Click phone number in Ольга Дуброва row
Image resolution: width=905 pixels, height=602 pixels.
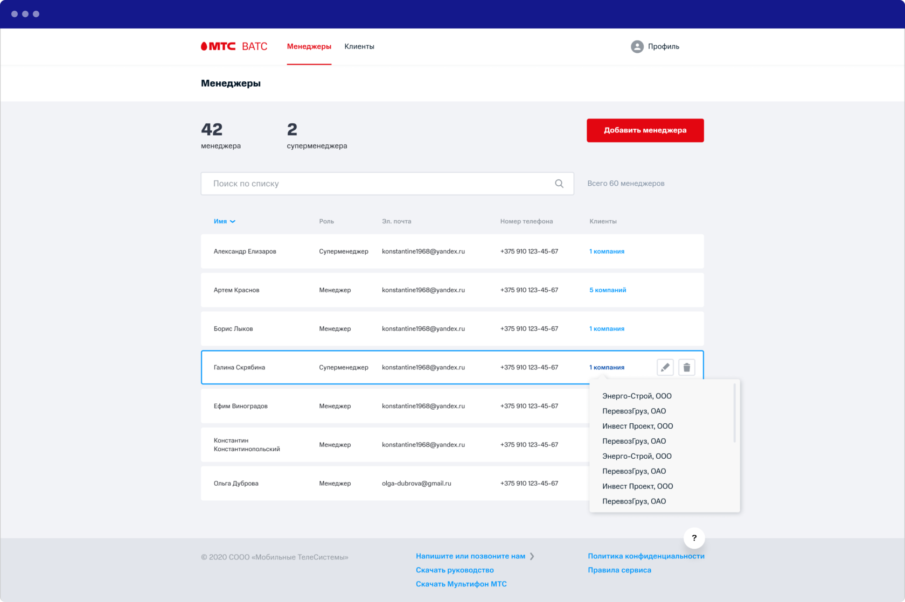coord(529,484)
